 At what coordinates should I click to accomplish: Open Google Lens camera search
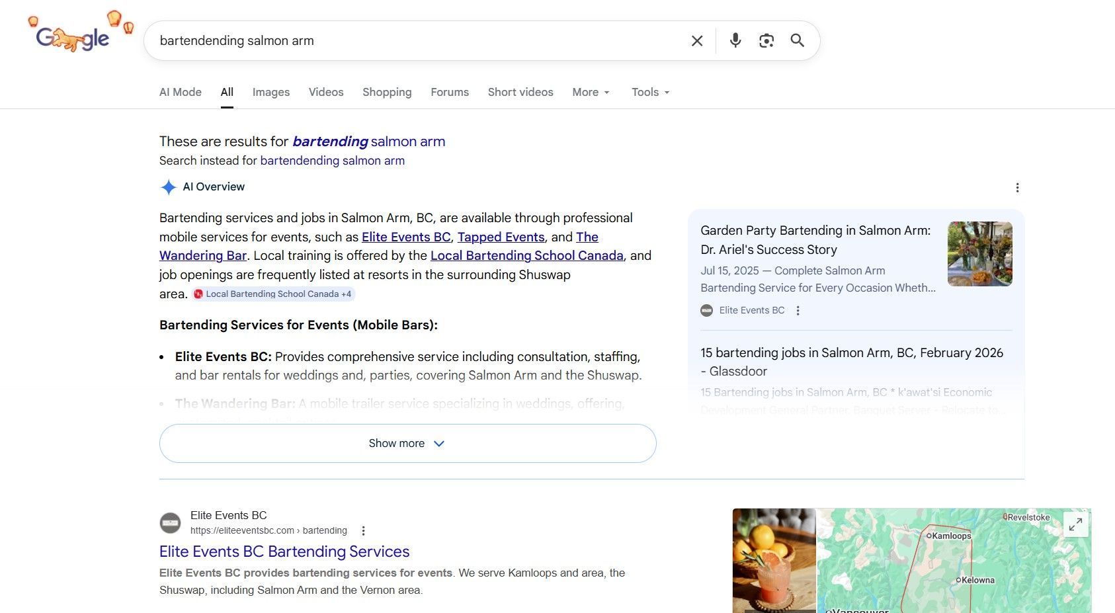click(766, 40)
